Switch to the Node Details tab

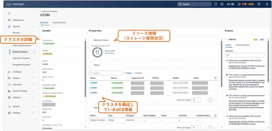pyautogui.click(x=59, y=23)
